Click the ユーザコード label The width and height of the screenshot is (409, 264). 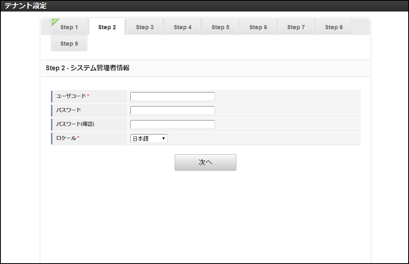pos(71,96)
